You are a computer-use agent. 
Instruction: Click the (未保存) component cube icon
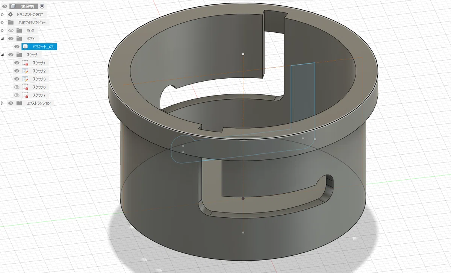click(13, 6)
